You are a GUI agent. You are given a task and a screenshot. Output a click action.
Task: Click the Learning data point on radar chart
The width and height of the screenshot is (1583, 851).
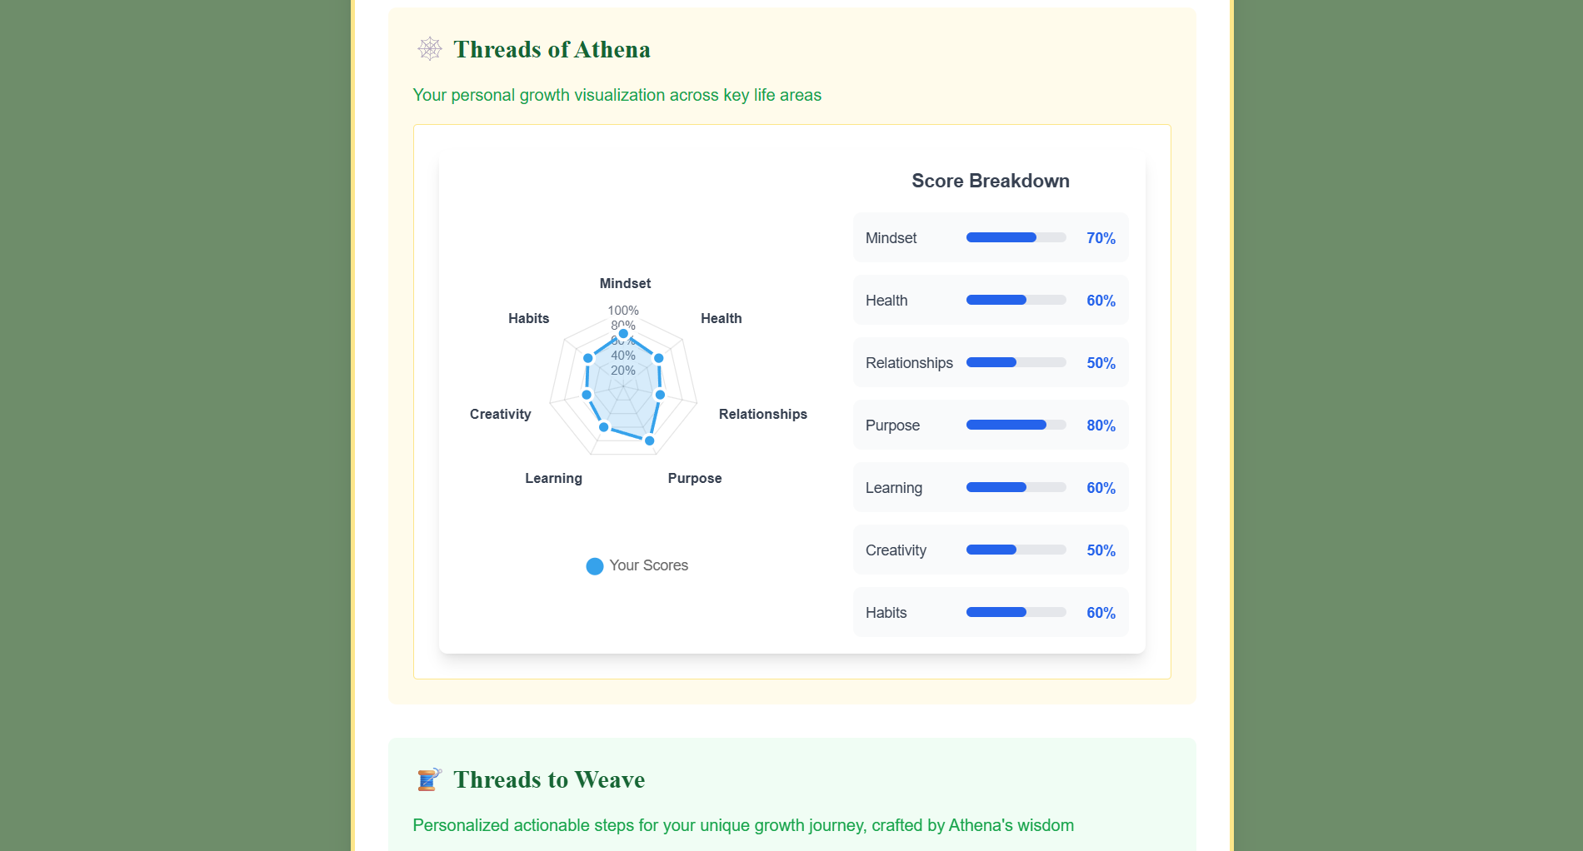[604, 427]
